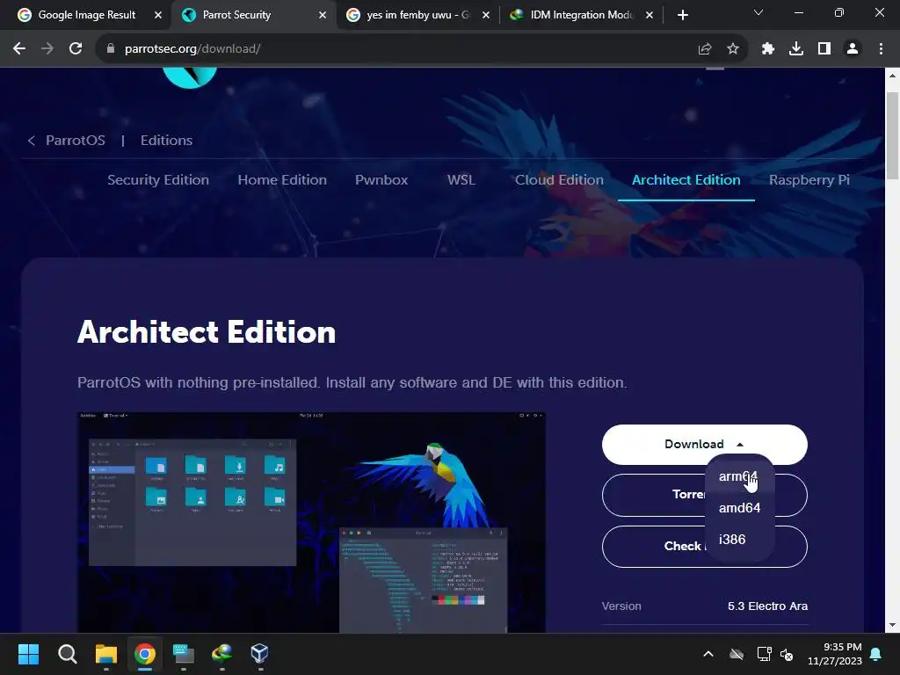Image resolution: width=900 pixels, height=675 pixels.
Task: Bookmark page with the star icon
Action: click(733, 49)
